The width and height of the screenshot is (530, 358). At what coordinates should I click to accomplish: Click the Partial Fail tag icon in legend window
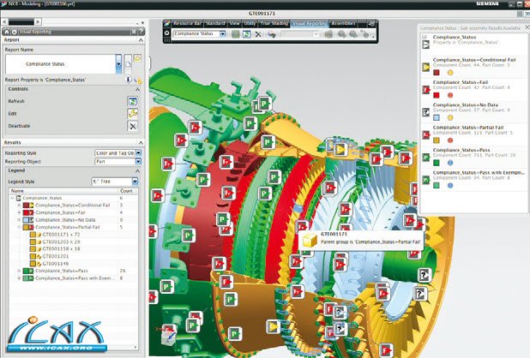426,134
